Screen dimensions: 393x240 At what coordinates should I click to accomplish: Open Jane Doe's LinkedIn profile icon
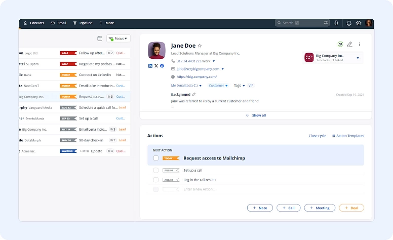click(x=150, y=66)
